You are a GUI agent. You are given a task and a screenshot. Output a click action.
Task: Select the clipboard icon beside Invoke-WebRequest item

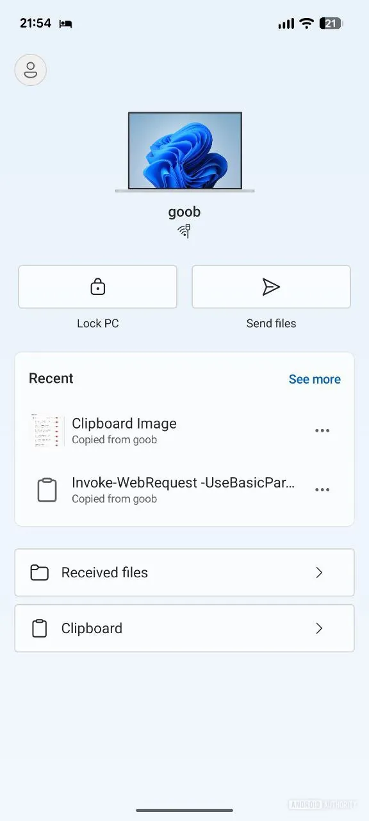pos(47,489)
